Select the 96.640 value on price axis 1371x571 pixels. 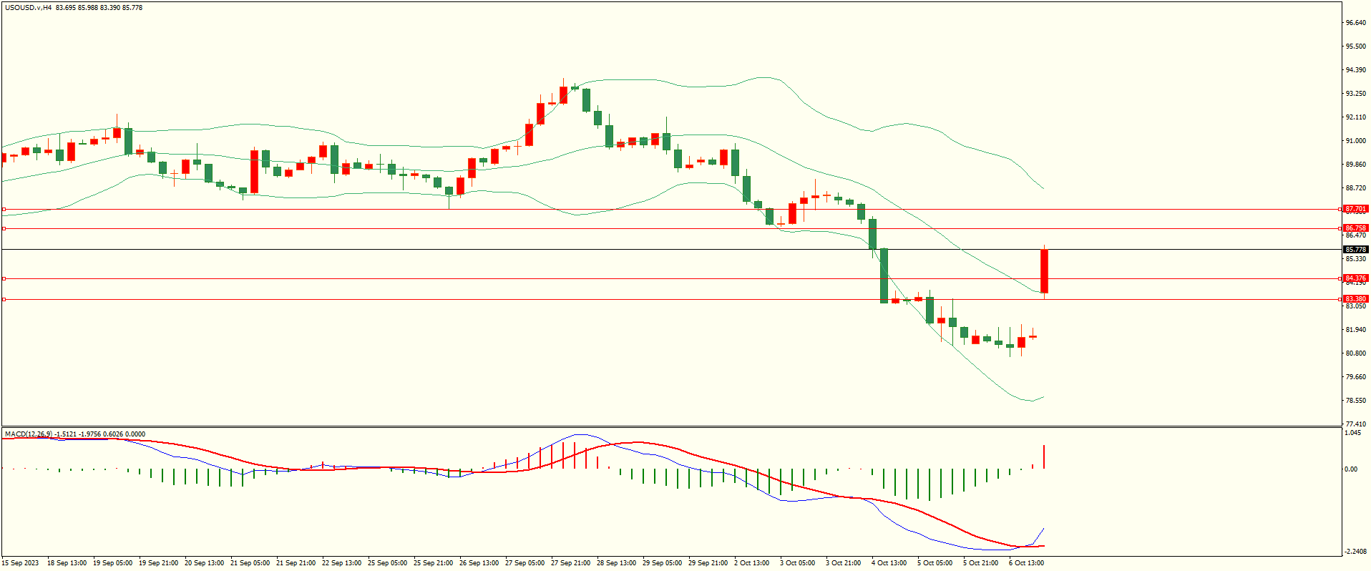tap(1355, 23)
